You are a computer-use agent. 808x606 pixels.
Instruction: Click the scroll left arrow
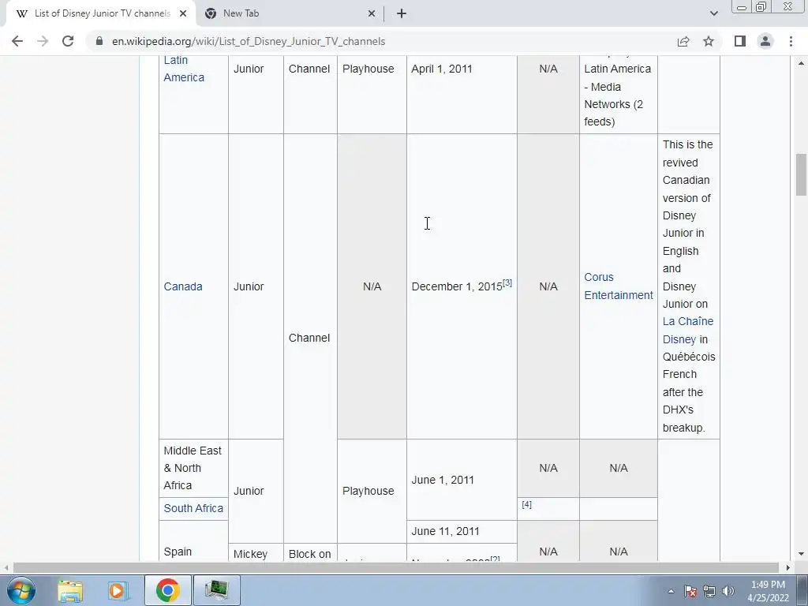coord(6,567)
